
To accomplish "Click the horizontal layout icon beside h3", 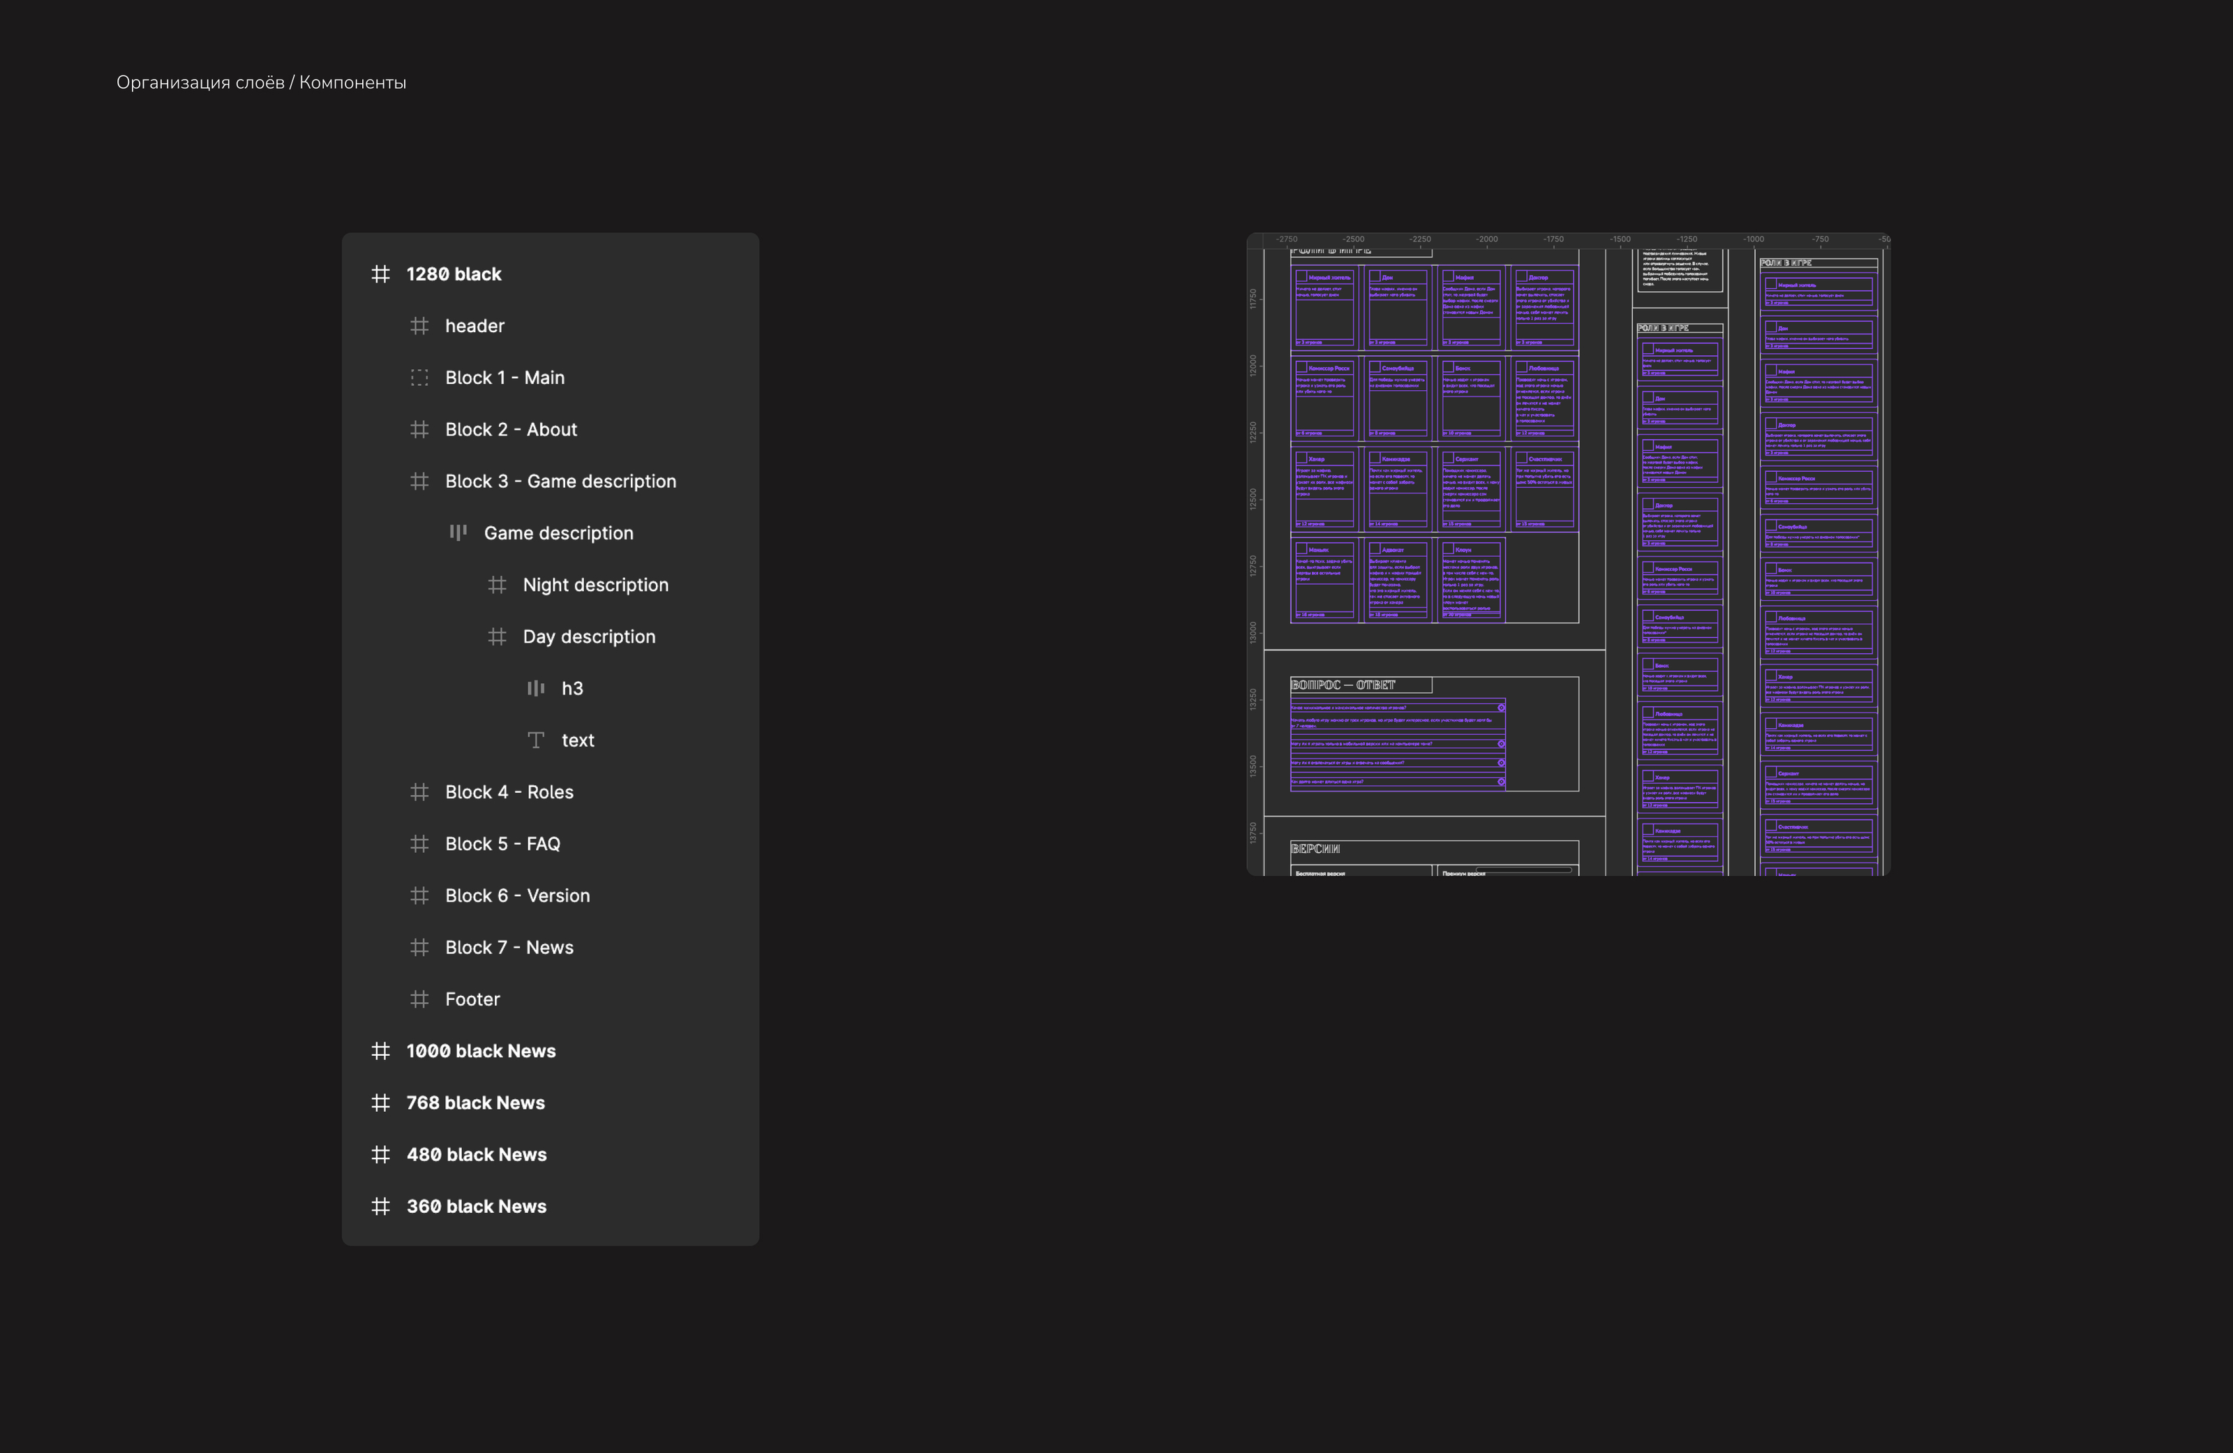I will coord(536,689).
